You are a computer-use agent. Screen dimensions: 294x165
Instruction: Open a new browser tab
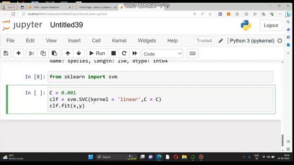tap(167, 7)
